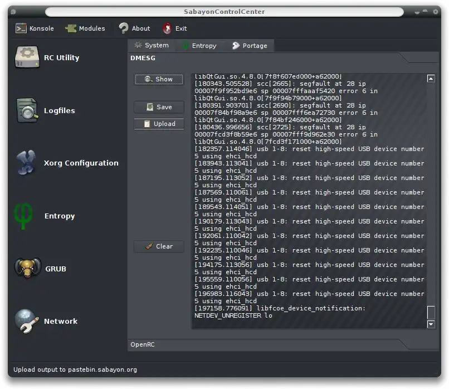Click the scrollbar up arrow

(431, 79)
